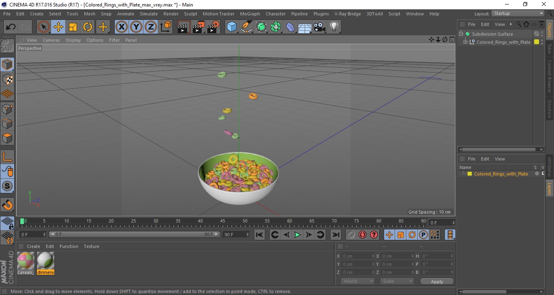The height and width of the screenshot is (295, 554).
Task: Toggle Point Level Animation dots icon
Action: [434, 235]
